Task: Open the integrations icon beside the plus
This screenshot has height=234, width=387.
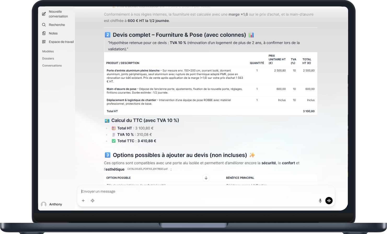Action: pyautogui.click(x=93, y=201)
